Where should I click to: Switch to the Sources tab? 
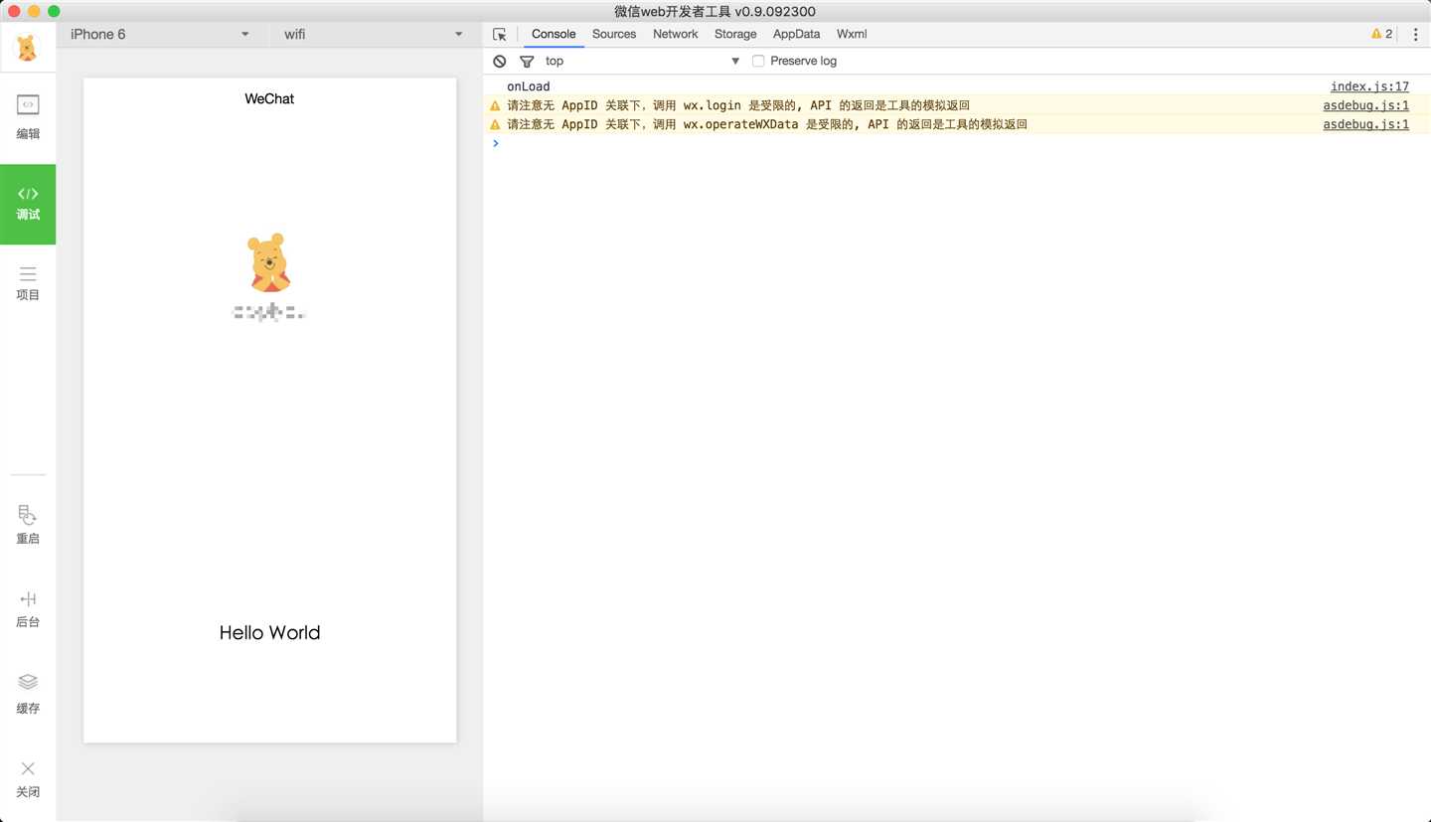click(x=614, y=34)
